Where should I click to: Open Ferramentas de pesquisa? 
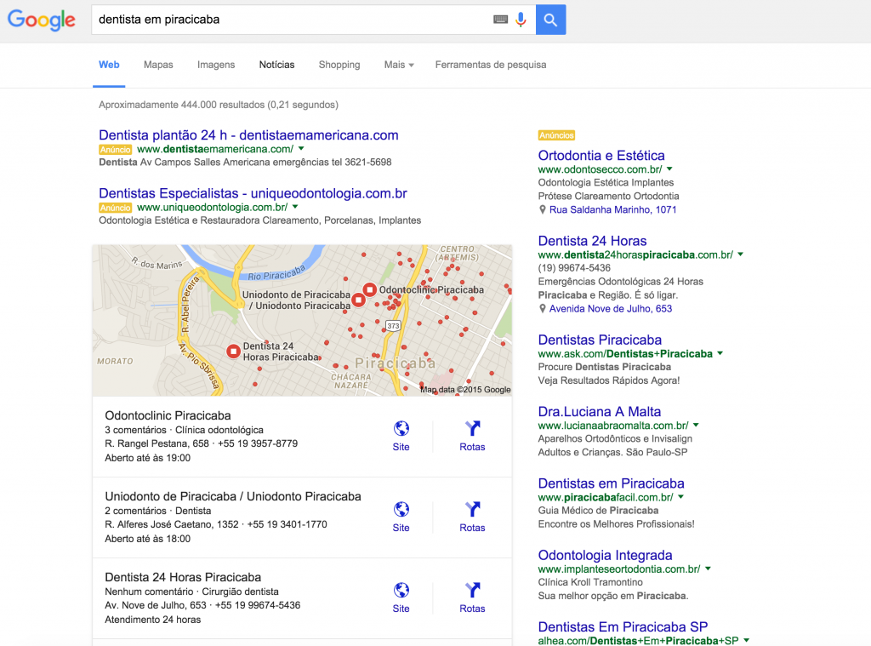pyautogui.click(x=491, y=65)
